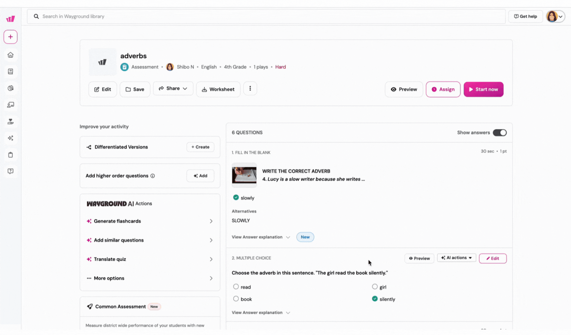
Task: Click the three-dot more options button
Action: click(x=250, y=89)
